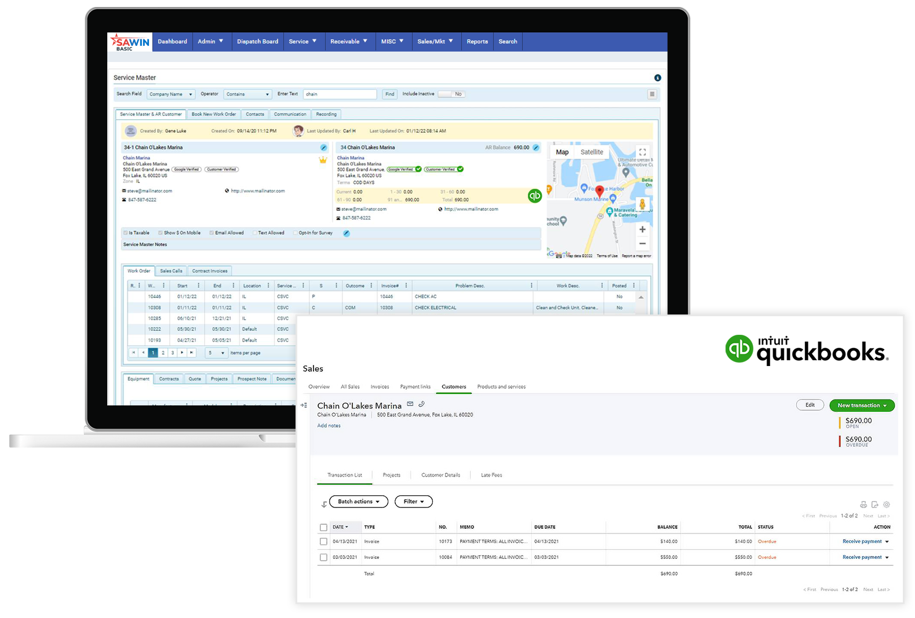Click the Carl H avatar picture
Image resolution: width=915 pixels, height=618 pixels.
point(298,131)
